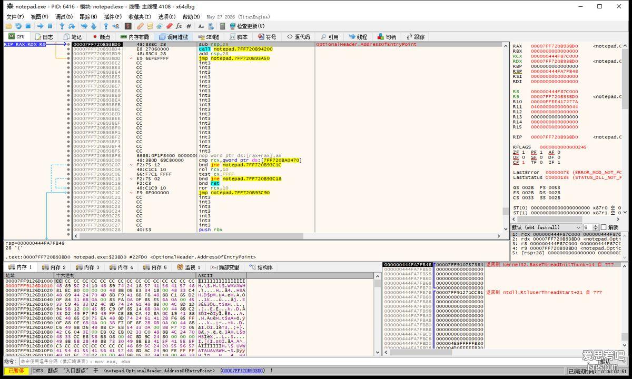Viewport: 632px width, 379px height.
Task: Switch to the 符号 symbols tab
Action: [x=267, y=37]
